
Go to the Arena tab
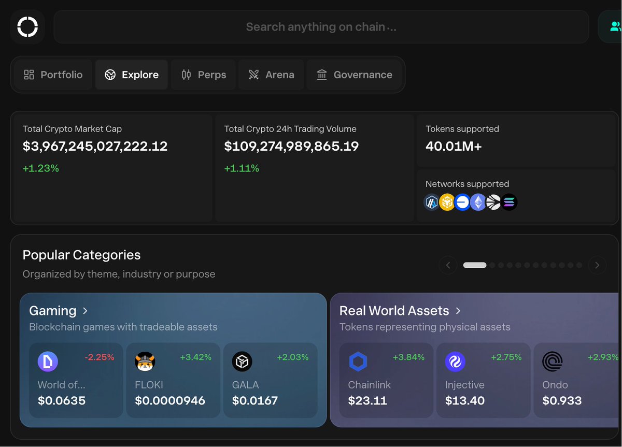coord(271,75)
